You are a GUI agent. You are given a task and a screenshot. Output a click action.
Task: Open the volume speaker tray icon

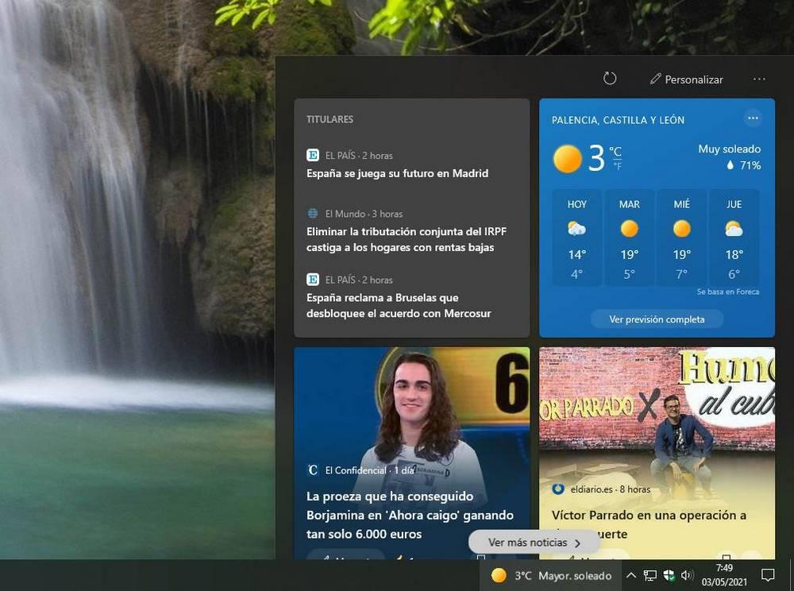(x=687, y=575)
